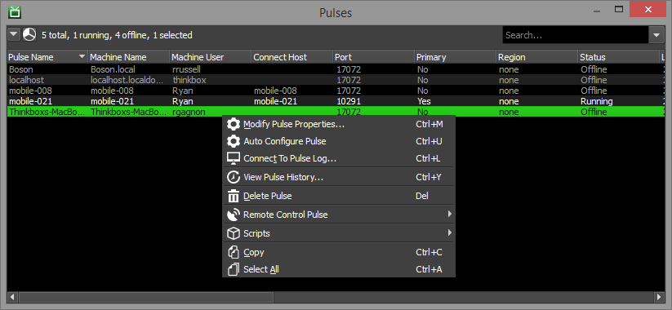Click the scrollbar right arrow
672x310 pixels.
pyautogui.click(x=660, y=297)
